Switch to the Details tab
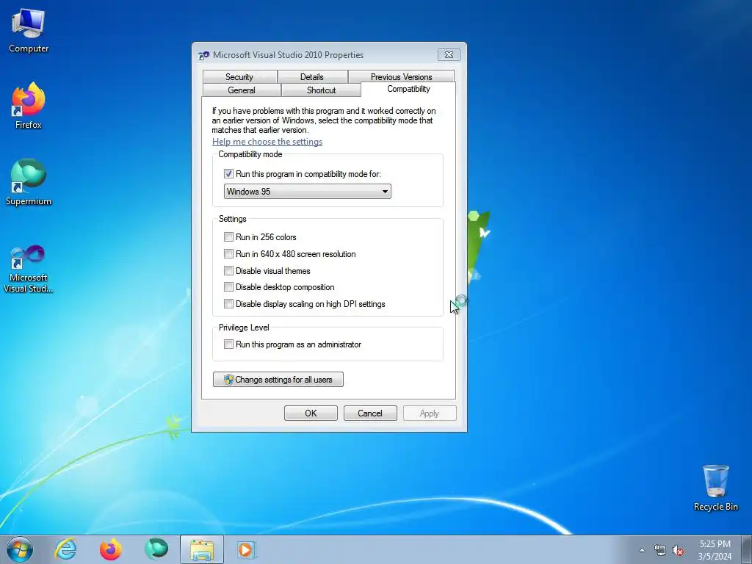This screenshot has width=752, height=564. pyautogui.click(x=312, y=76)
